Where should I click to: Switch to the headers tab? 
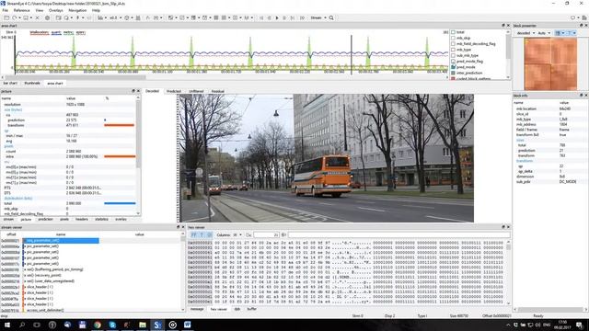[x=82, y=219]
